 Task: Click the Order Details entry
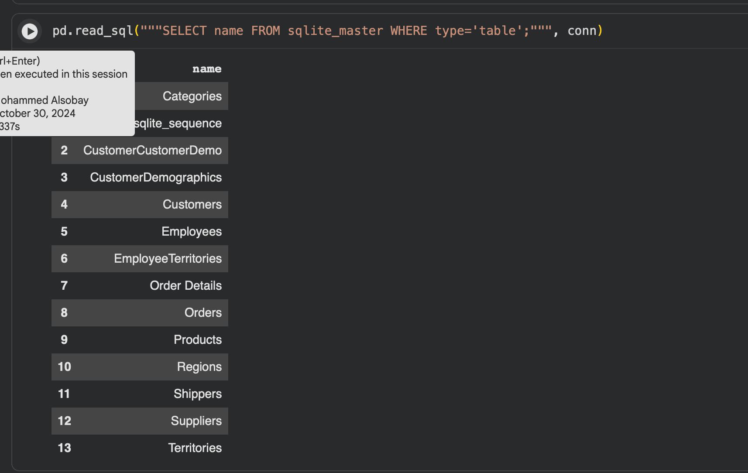[x=185, y=286]
